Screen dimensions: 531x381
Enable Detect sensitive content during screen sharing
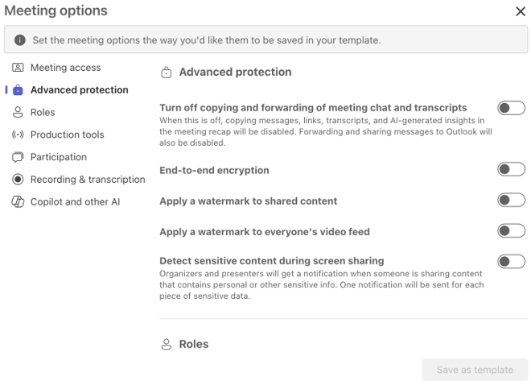point(511,261)
